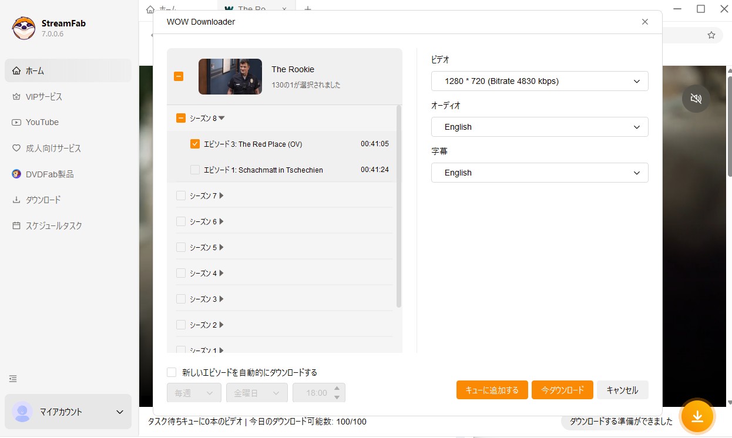Click the StreamFab sloth logo icon
Viewport: 732px width, 438px height.
coord(24,28)
